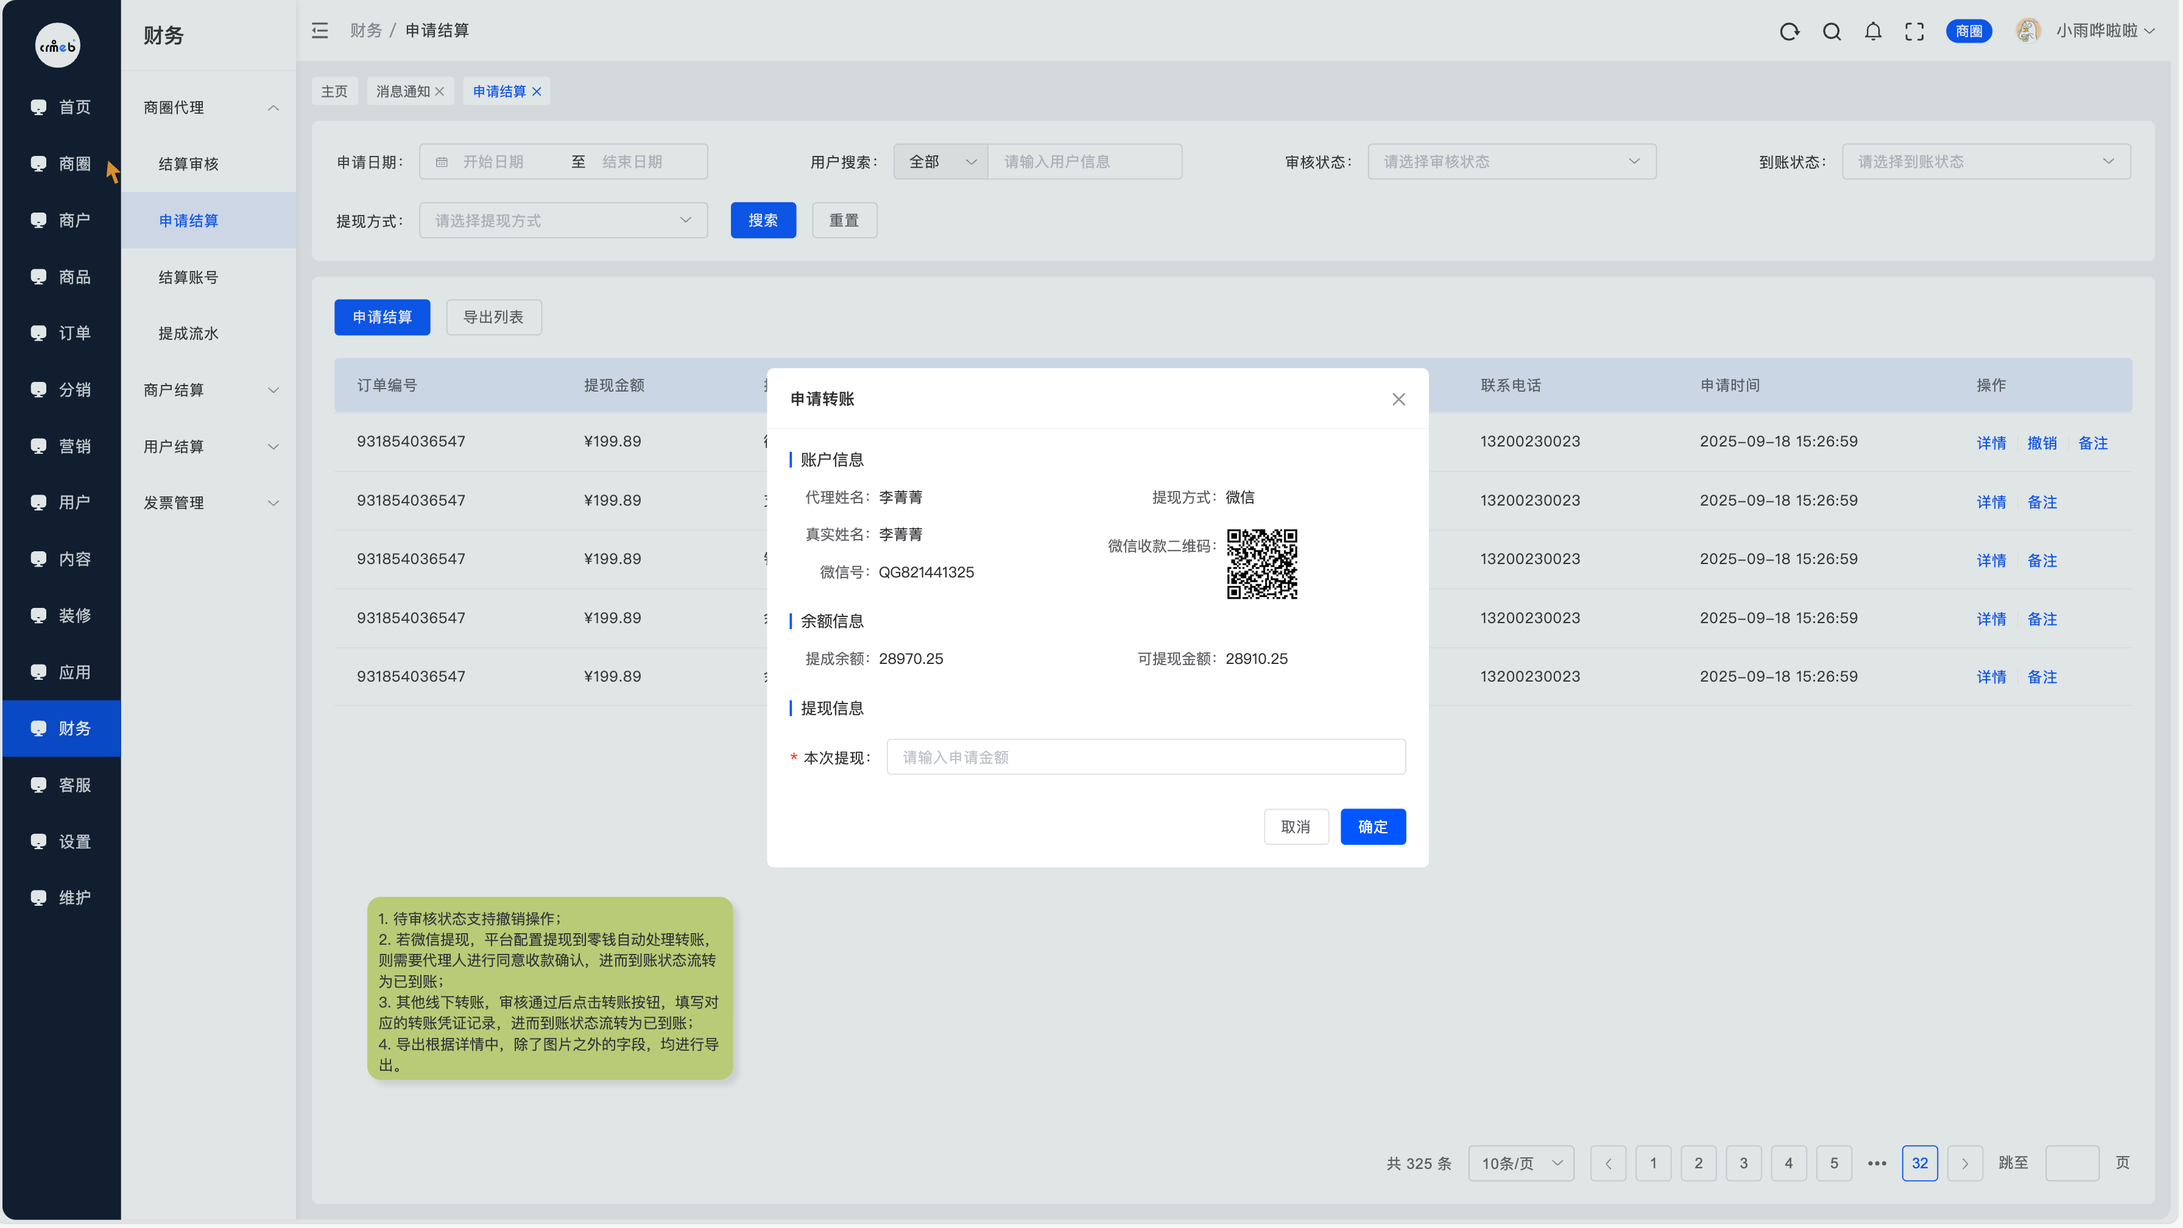The height and width of the screenshot is (1228, 2183).
Task: Go to page 3 in pagination
Action: click(1743, 1163)
